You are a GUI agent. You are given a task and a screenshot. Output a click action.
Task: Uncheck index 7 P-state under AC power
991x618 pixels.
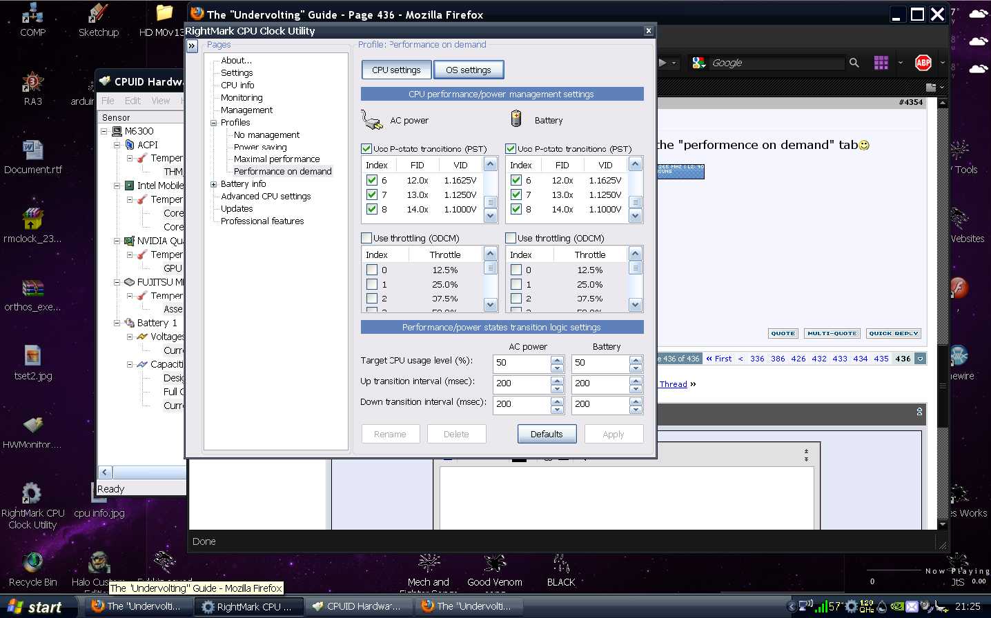point(372,195)
